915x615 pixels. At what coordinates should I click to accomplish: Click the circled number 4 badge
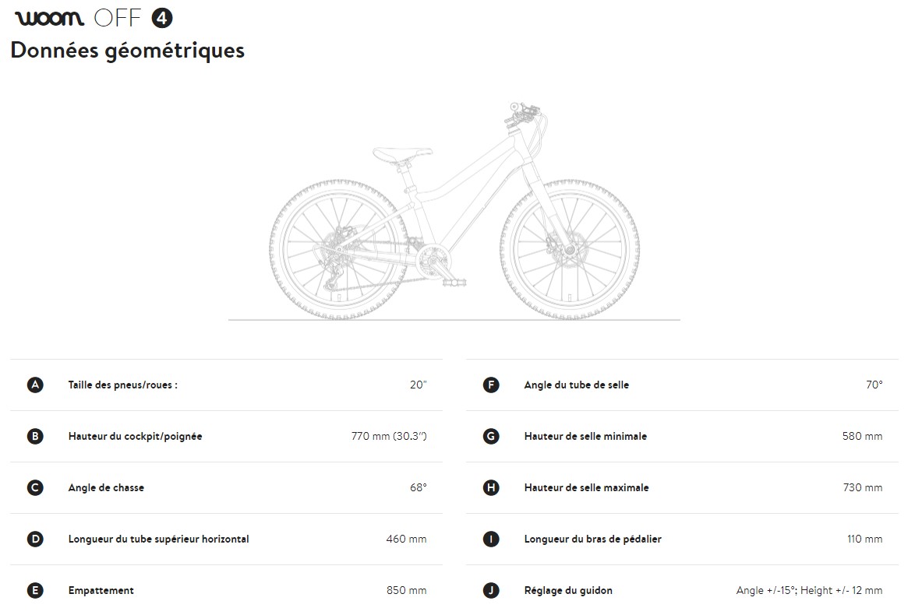click(163, 18)
